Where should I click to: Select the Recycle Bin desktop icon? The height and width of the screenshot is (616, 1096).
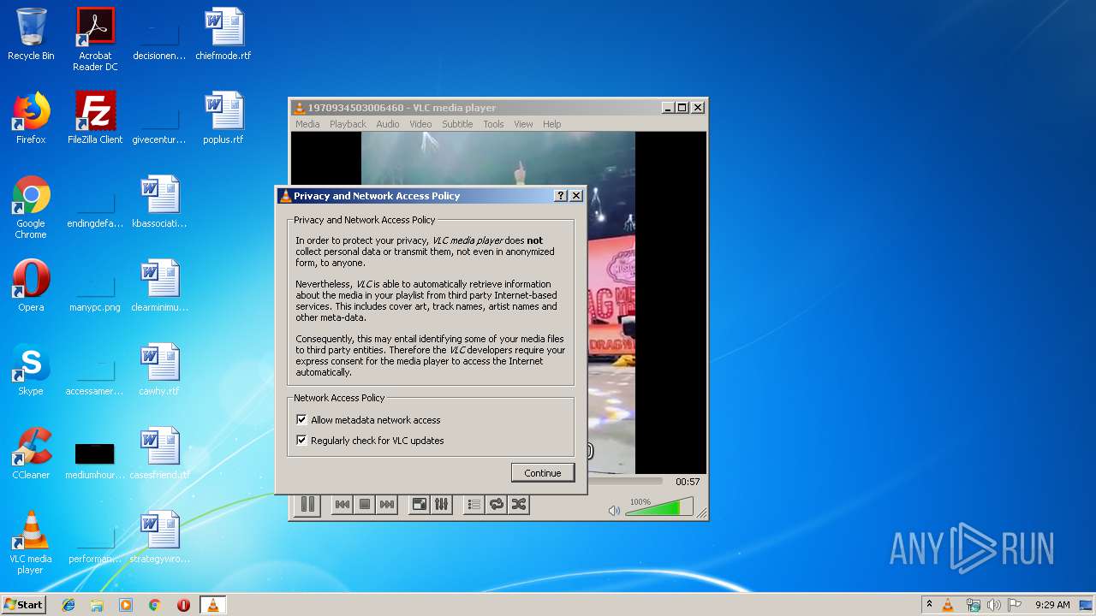[x=31, y=34]
